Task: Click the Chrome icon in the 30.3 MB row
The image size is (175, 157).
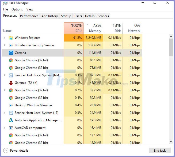Action: (11, 98)
